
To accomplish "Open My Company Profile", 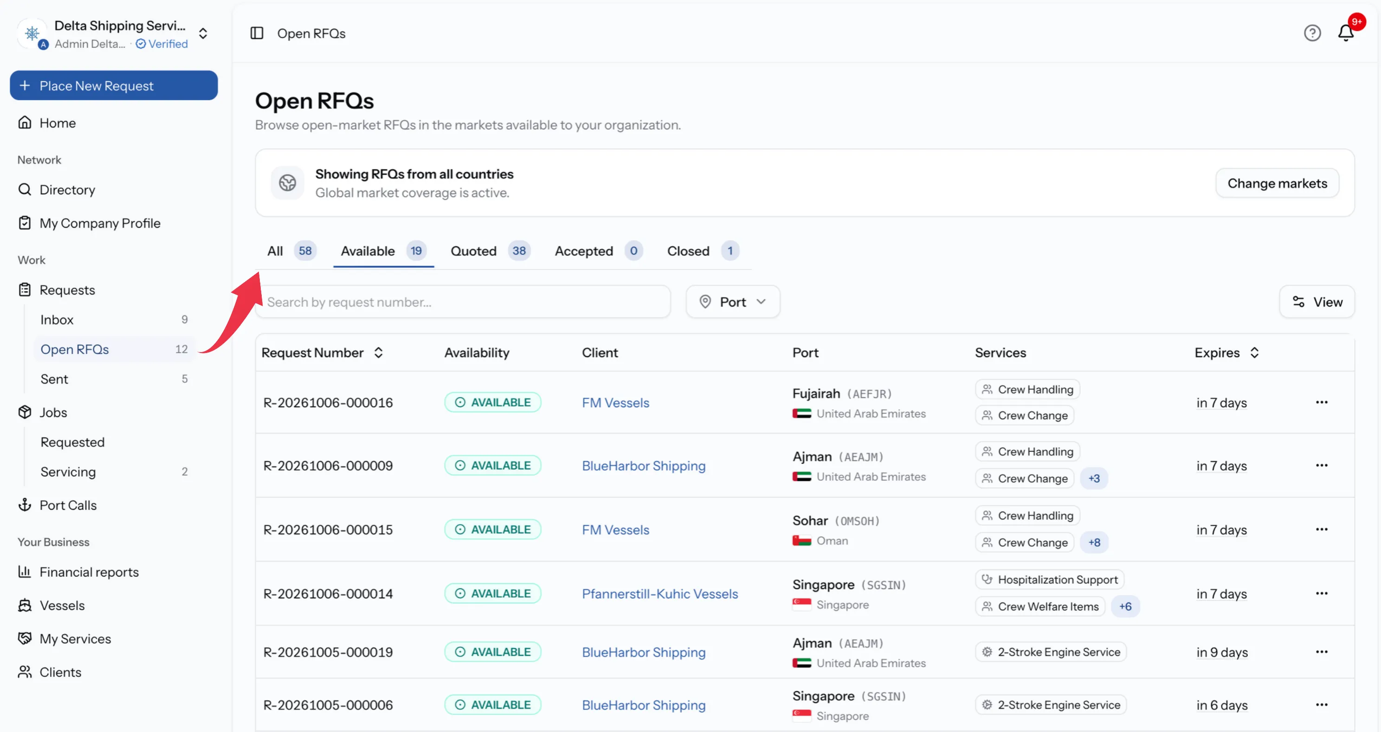I will click(90, 223).
